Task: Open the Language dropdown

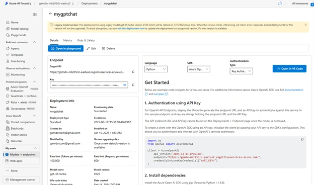Action: click(156, 69)
